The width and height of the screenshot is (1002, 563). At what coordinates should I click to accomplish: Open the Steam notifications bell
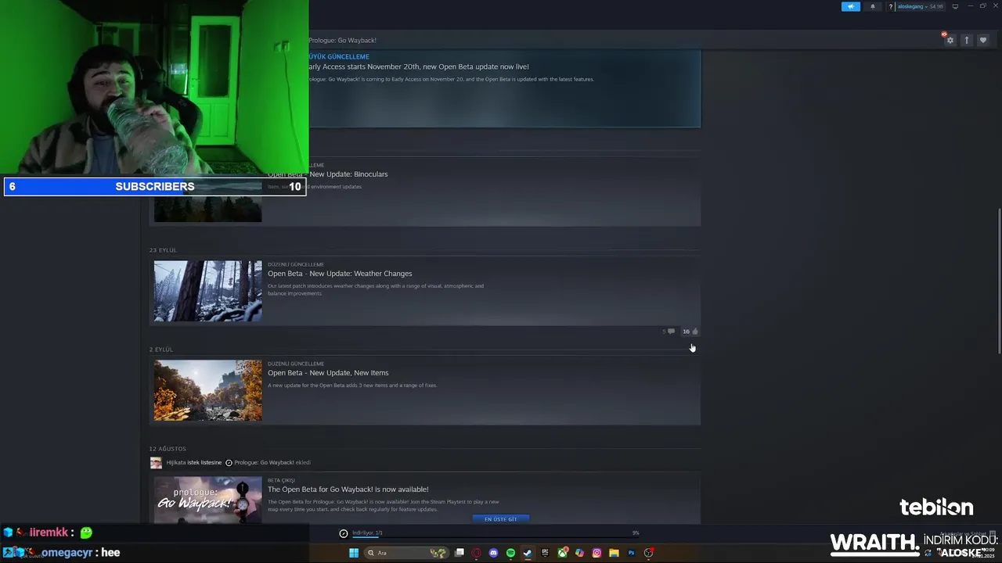(873, 6)
